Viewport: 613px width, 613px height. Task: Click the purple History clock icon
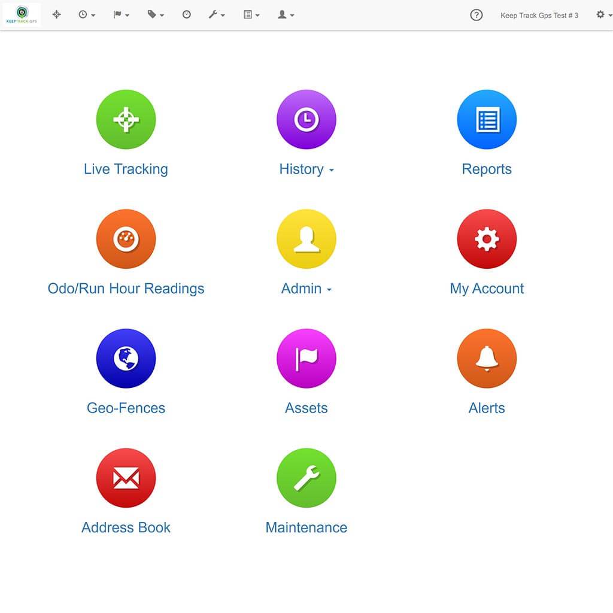coord(306,119)
